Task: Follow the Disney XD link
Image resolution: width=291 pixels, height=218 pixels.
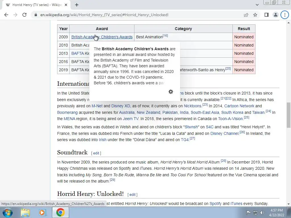Action: pos(120,106)
